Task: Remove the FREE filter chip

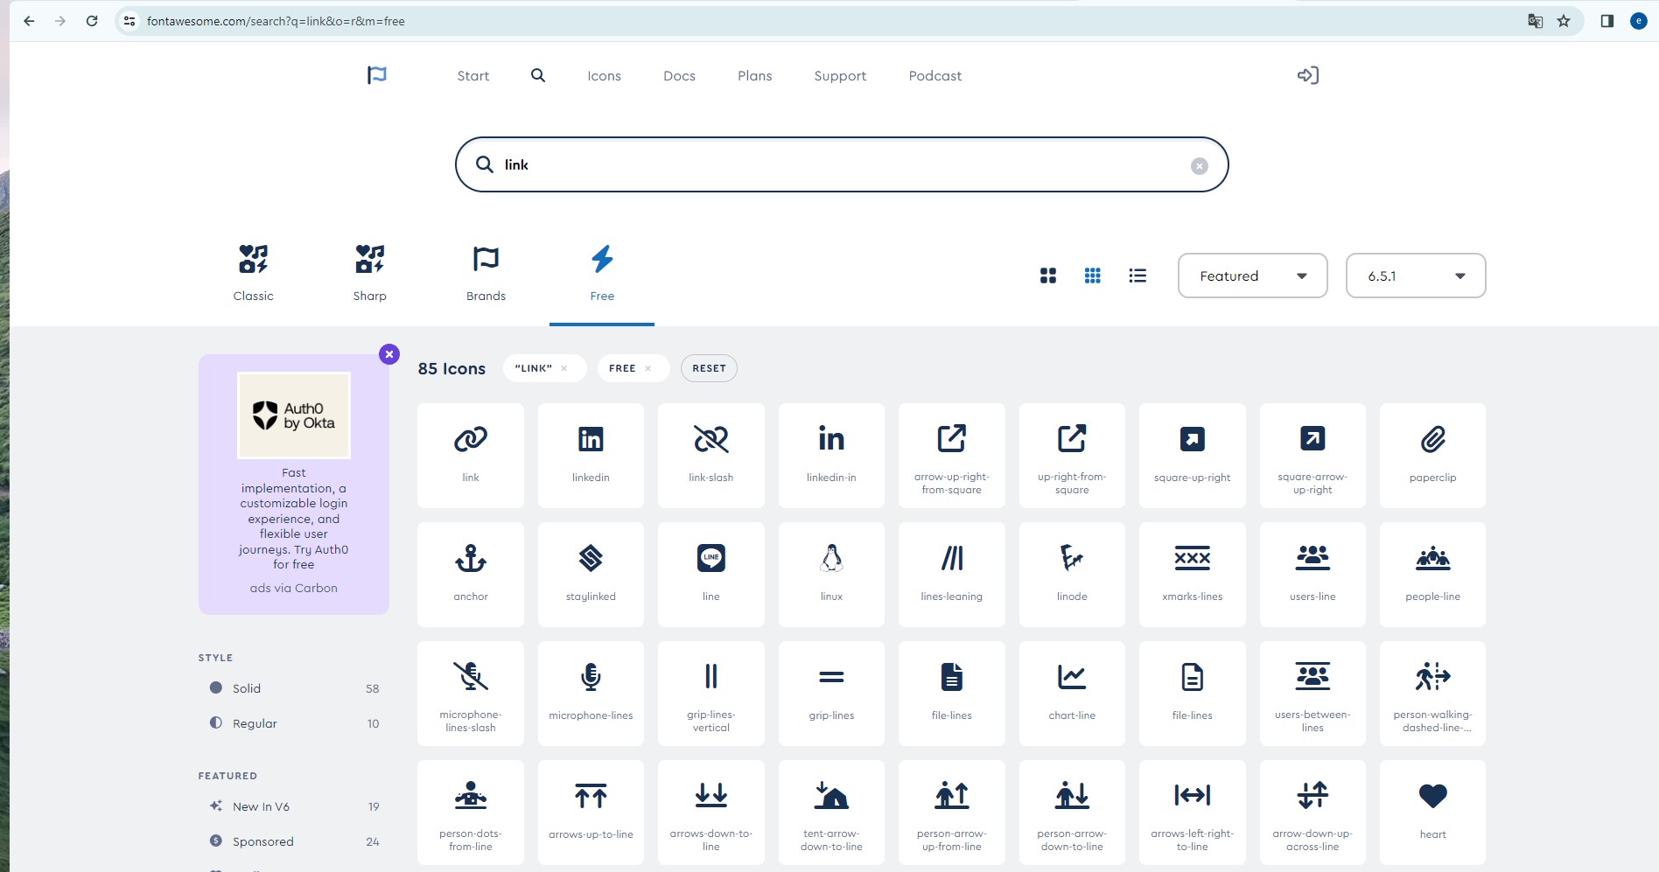Action: 648,368
